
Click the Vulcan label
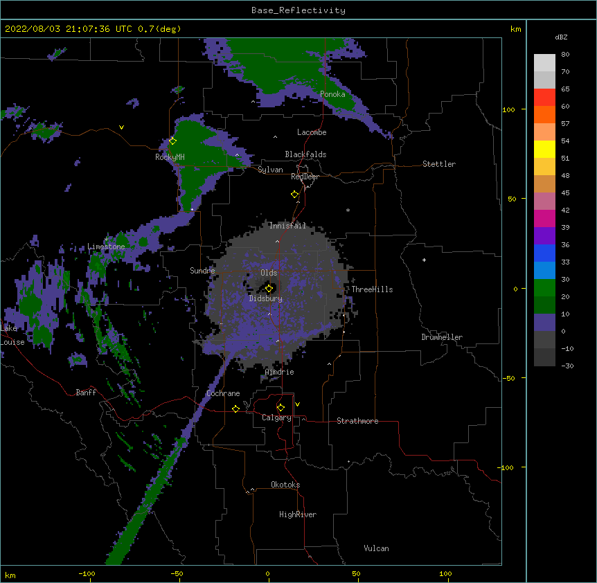pyautogui.click(x=376, y=548)
